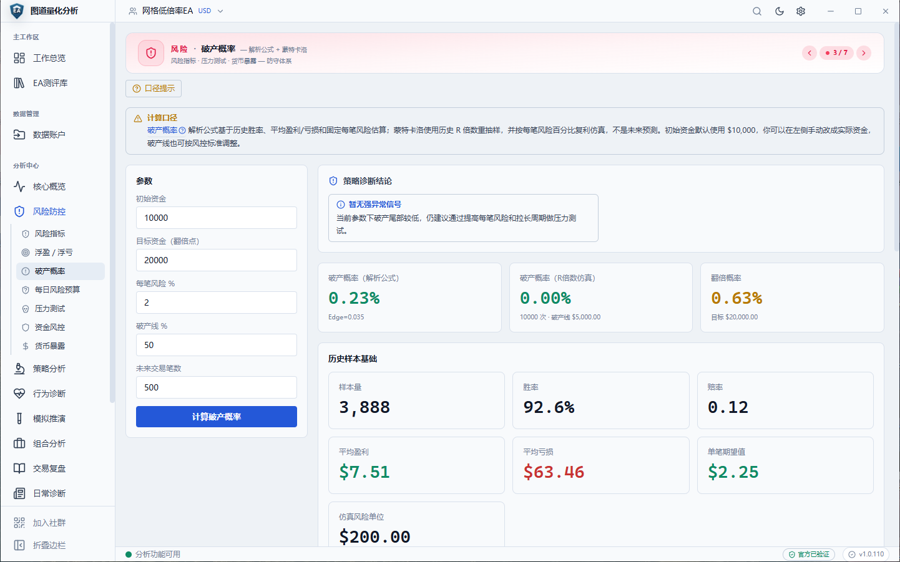
Task: Click the main content vertical scrollbar
Action: 897,137
